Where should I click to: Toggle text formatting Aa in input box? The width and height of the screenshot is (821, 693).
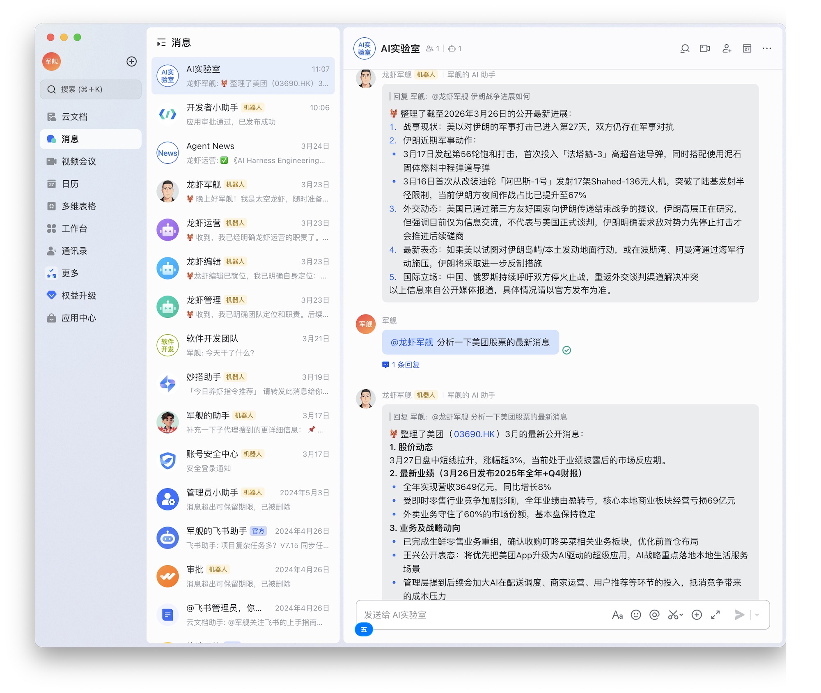(617, 615)
